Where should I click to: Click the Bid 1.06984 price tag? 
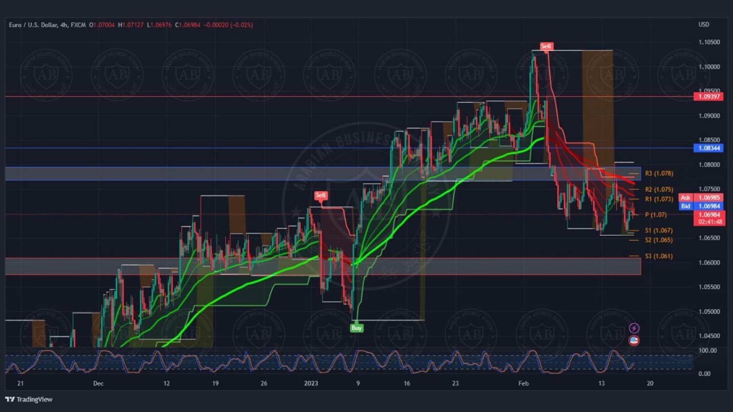coord(701,206)
